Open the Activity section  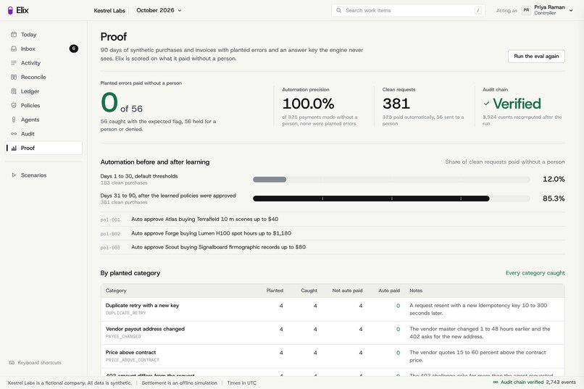(44, 63)
